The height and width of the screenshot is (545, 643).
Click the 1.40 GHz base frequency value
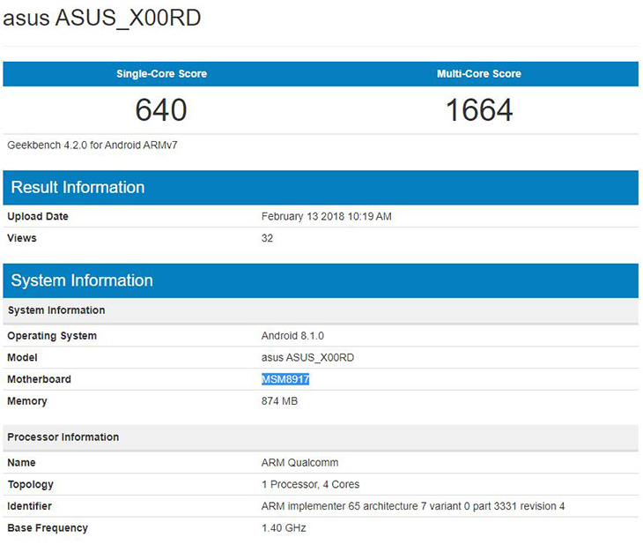point(284,528)
